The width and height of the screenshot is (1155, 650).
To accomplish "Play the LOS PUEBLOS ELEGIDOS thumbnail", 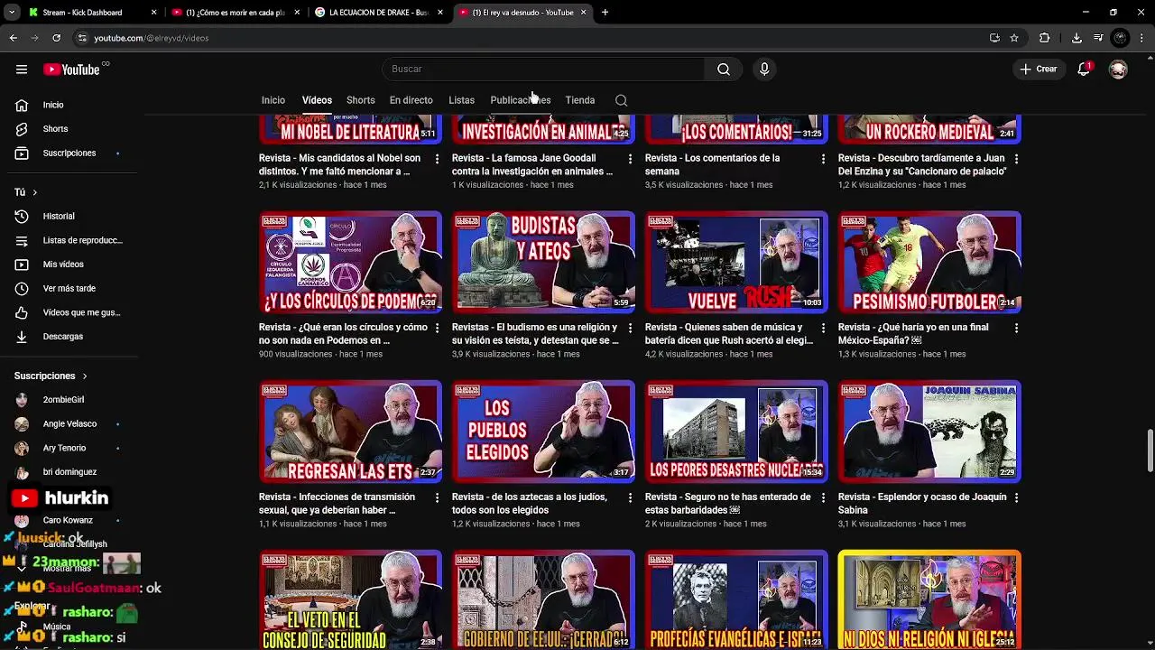I will click(x=543, y=432).
